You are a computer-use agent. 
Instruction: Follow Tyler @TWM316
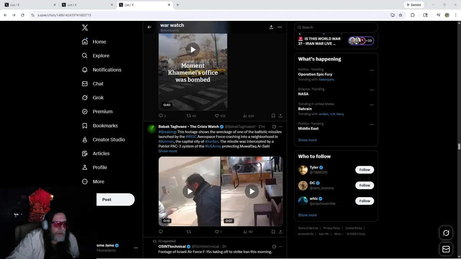(x=364, y=170)
